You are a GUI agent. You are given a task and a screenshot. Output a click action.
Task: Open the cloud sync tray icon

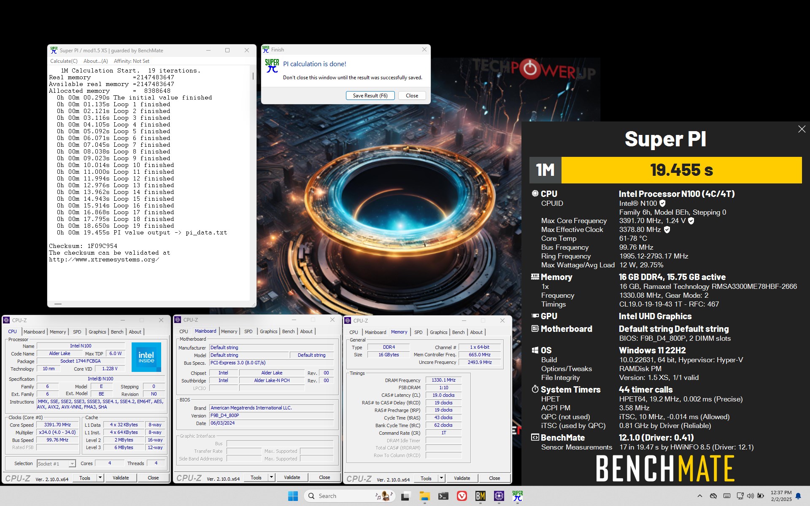713,496
